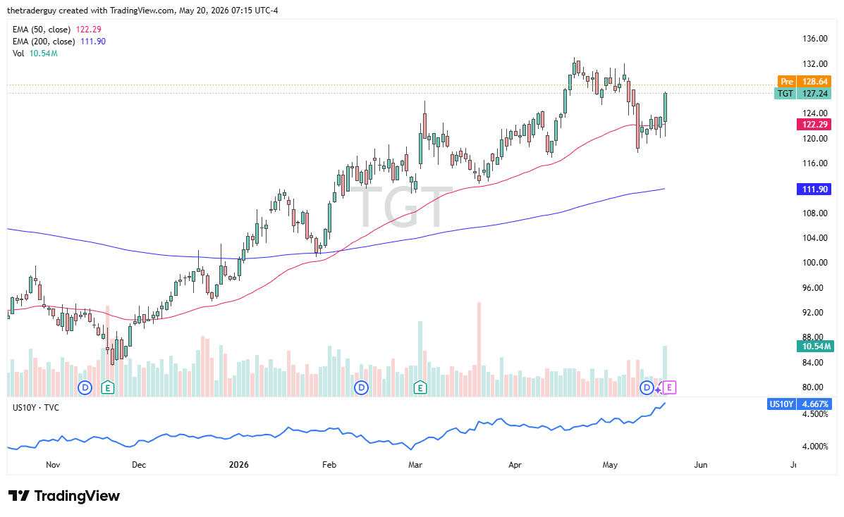The width and height of the screenshot is (844, 517).
Task: Click the November earnings E marker
Action: (x=108, y=387)
